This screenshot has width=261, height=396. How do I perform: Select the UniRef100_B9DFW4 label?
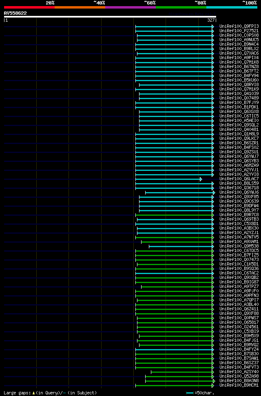point(239,206)
